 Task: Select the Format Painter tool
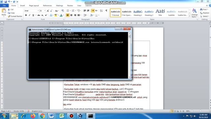[15, 16]
